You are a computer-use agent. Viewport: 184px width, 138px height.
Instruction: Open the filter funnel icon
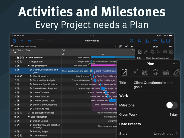coord(115,46)
